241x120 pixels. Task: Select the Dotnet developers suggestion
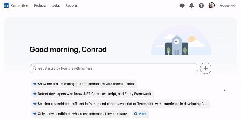tap(92, 94)
